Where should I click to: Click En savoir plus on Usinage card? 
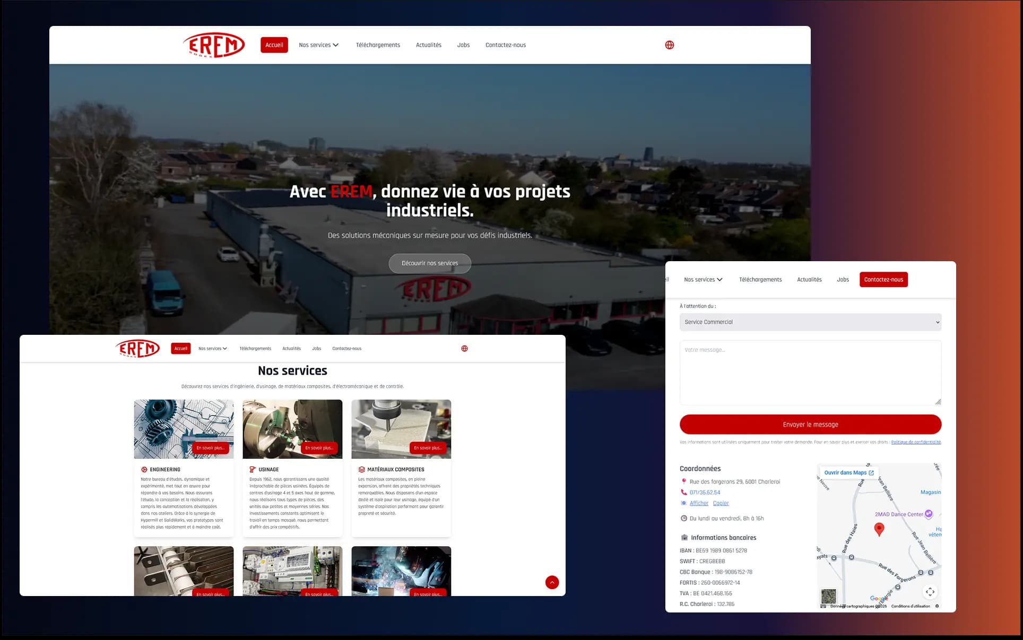pyautogui.click(x=319, y=448)
